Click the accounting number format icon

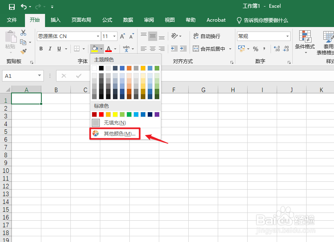coord(241,49)
